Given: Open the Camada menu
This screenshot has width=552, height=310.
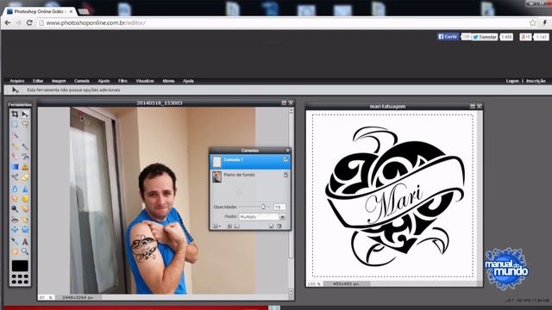Looking at the screenshot, I should click(82, 81).
